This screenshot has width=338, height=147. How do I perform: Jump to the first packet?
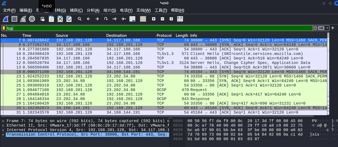tap(115, 19)
